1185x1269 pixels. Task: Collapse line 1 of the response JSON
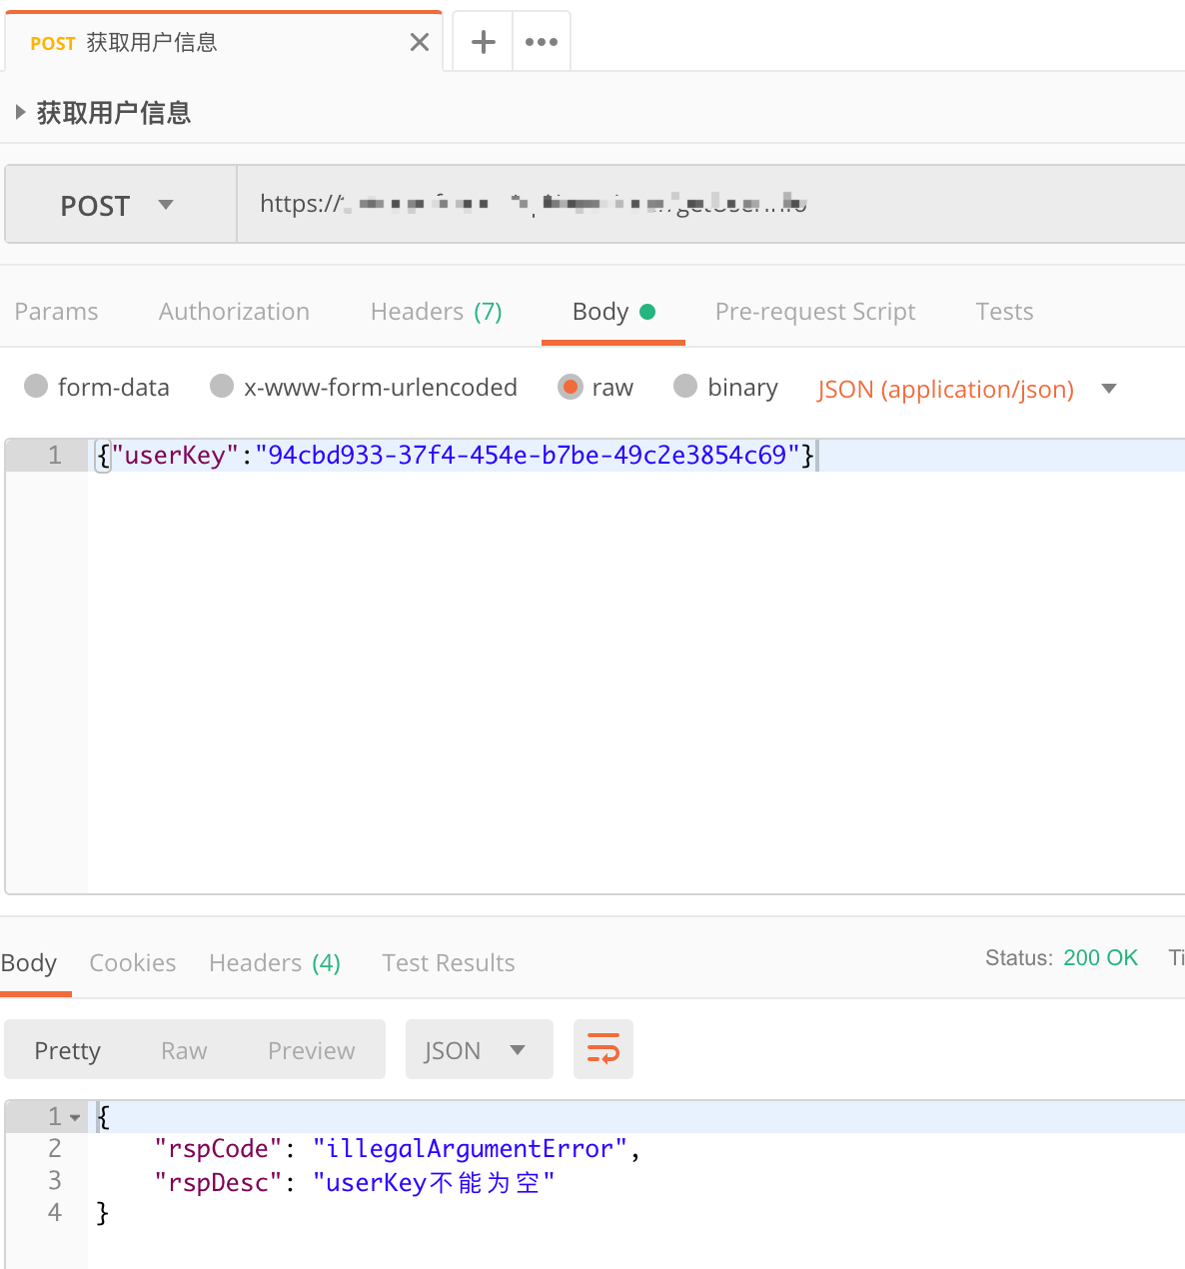(x=76, y=1116)
